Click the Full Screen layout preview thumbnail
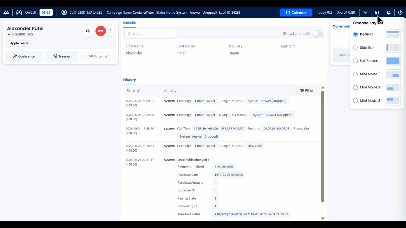 pos(393,61)
